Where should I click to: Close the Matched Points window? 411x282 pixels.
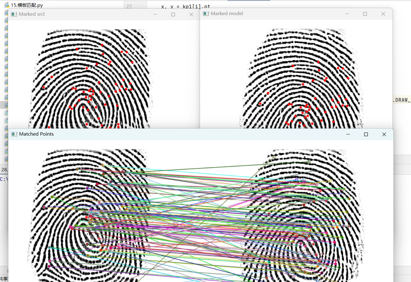[x=384, y=134]
